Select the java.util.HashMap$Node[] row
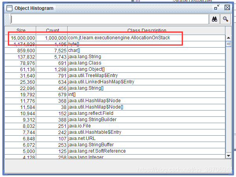Viewport: 236px width, 177px height. coord(115,107)
